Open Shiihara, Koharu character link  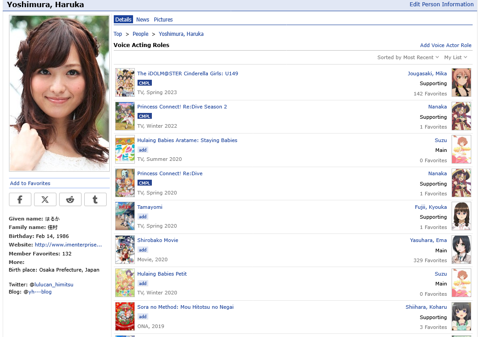click(426, 307)
